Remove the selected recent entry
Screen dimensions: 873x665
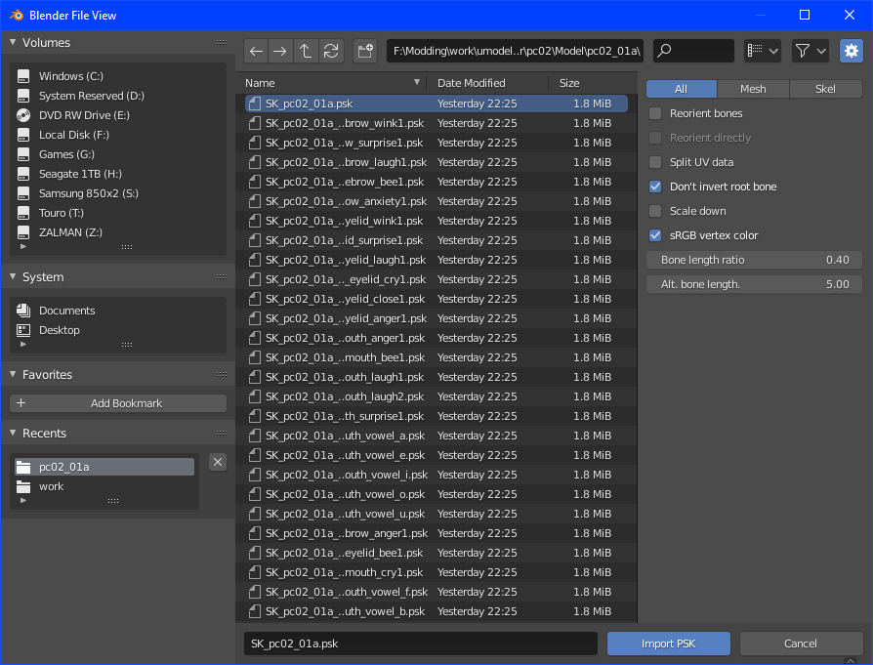(218, 462)
